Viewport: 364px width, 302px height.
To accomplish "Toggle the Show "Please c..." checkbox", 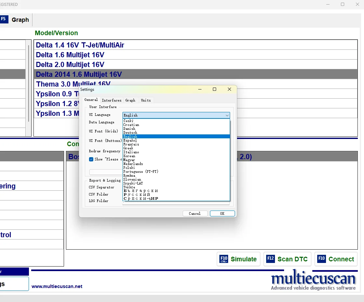I will (91, 159).
